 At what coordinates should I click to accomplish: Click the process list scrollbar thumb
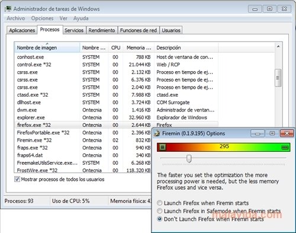pos(278,78)
